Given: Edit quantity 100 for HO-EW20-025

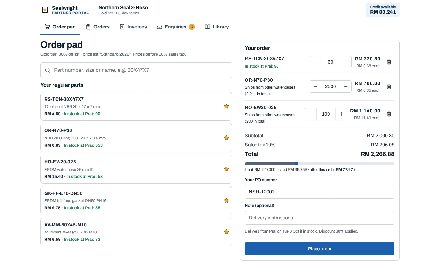Looking at the screenshot, I should (x=326, y=114).
